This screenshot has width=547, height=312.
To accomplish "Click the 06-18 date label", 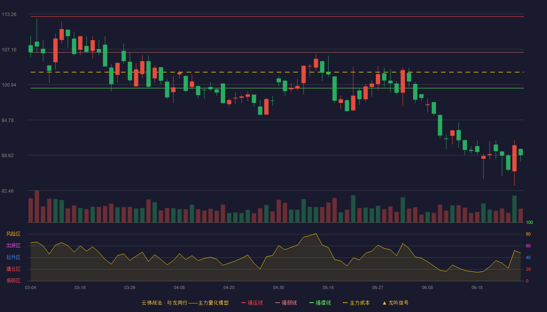I will click(477, 287).
